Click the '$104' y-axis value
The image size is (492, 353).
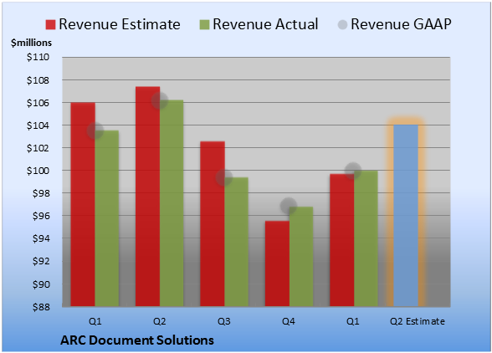pos(38,125)
